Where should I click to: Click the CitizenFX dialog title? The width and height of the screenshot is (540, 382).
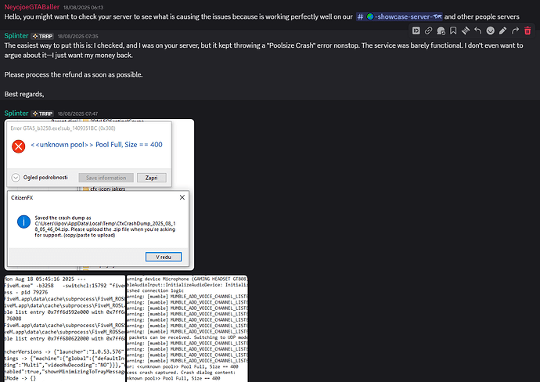tap(22, 198)
